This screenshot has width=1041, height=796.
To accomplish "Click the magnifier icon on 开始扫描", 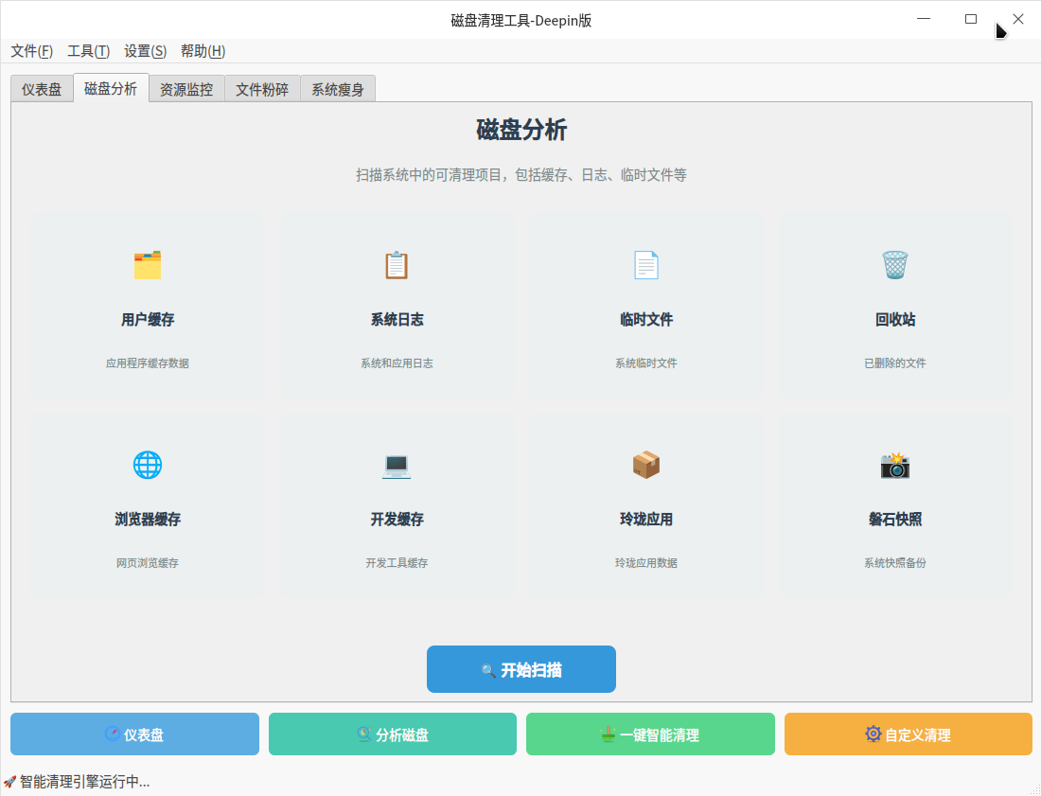I will (x=488, y=670).
